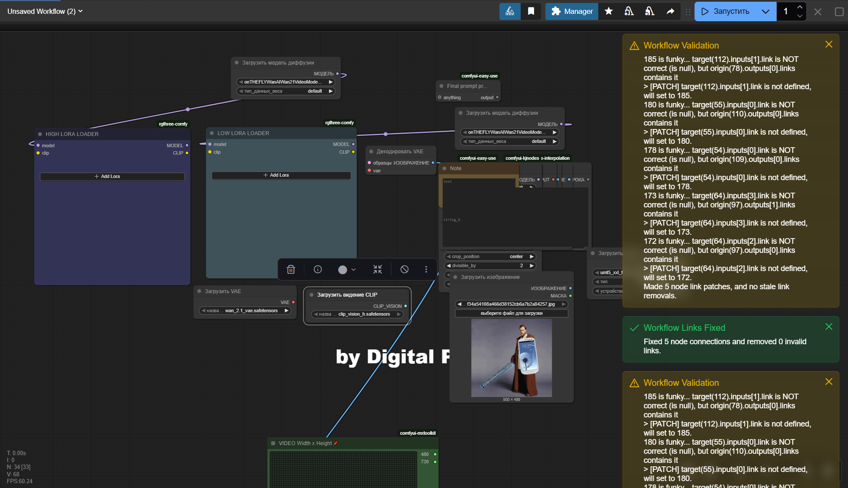
Task: Click the Запустить run button
Action: 725,11
